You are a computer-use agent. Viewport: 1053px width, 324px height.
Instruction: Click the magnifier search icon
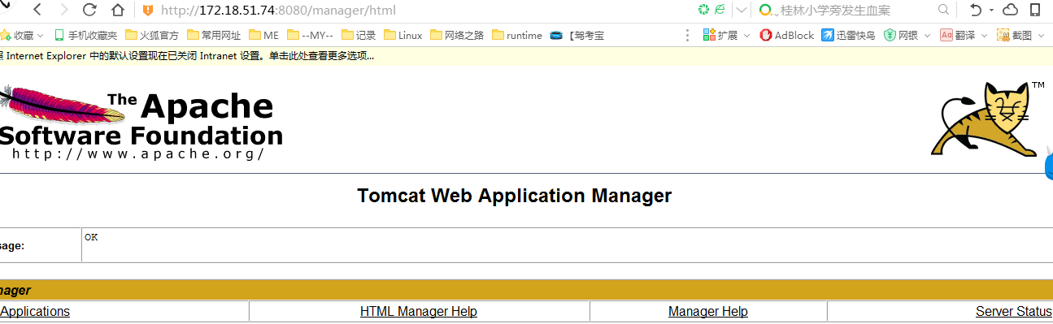click(943, 10)
